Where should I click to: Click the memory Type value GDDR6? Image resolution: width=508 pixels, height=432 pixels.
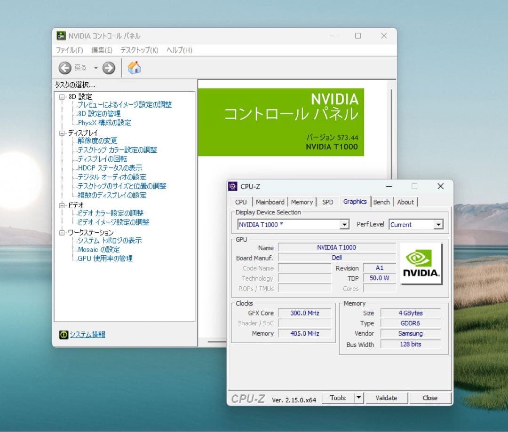[411, 323]
